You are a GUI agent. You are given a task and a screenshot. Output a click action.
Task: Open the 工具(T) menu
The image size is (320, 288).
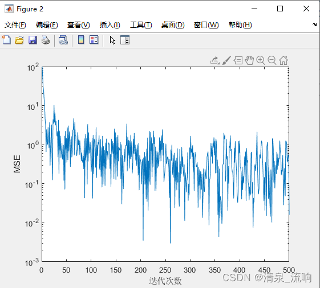tap(141, 25)
